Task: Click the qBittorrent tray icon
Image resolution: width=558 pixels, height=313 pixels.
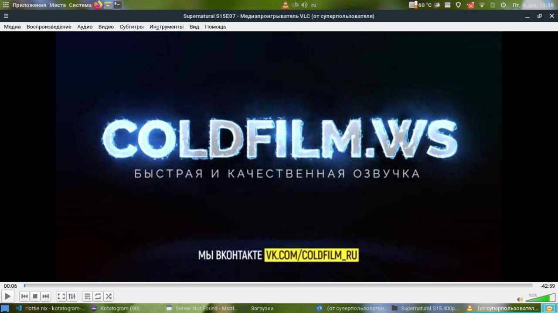Action: pos(295,5)
